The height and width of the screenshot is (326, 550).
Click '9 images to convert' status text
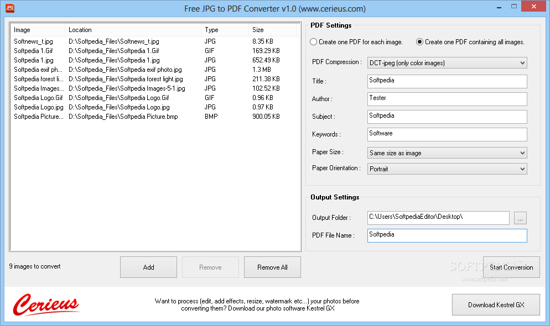pyautogui.click(x=35, y=266)
